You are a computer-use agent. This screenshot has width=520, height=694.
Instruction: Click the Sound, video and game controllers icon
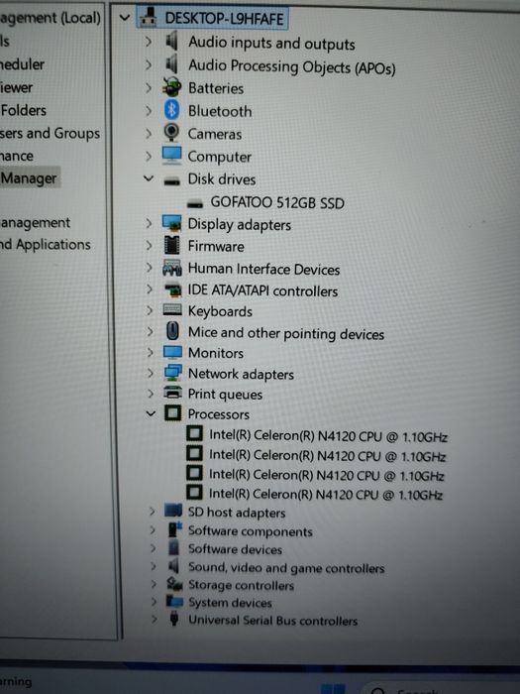pos(173,566)
